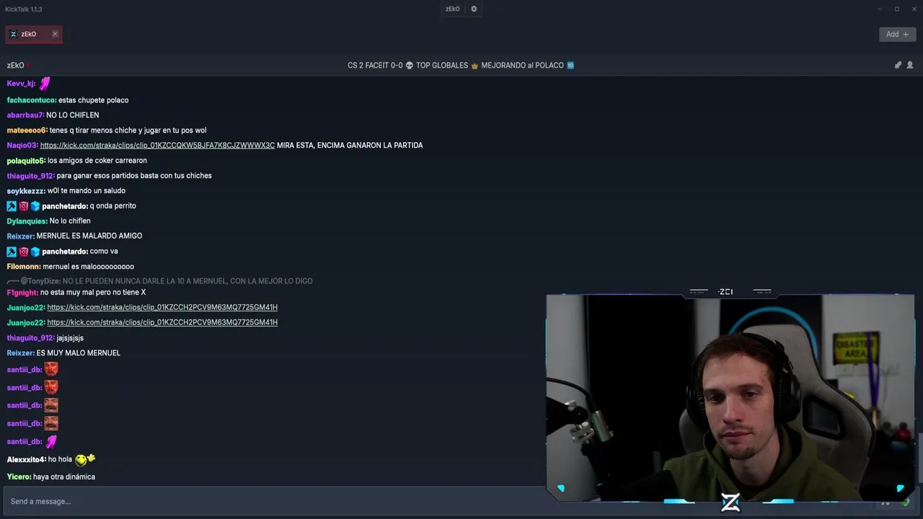Open the chatters user icon in header
923x519 pixels.
tap(910, 65)
